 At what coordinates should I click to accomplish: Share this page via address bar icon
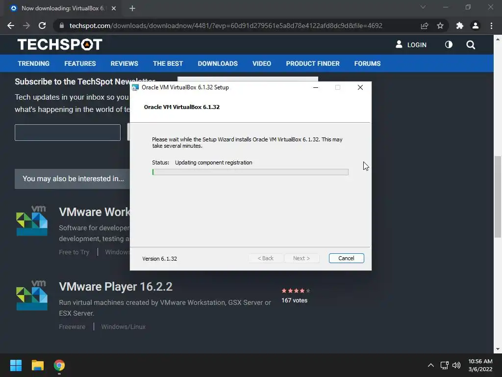coord(425,26)
